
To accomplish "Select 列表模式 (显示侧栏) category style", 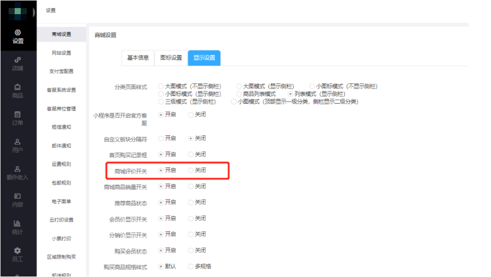I will click(x=290, y=94).
